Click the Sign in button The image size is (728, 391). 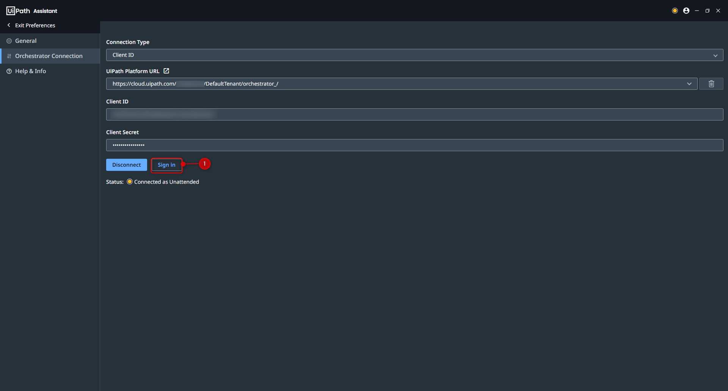pos(166,165)
